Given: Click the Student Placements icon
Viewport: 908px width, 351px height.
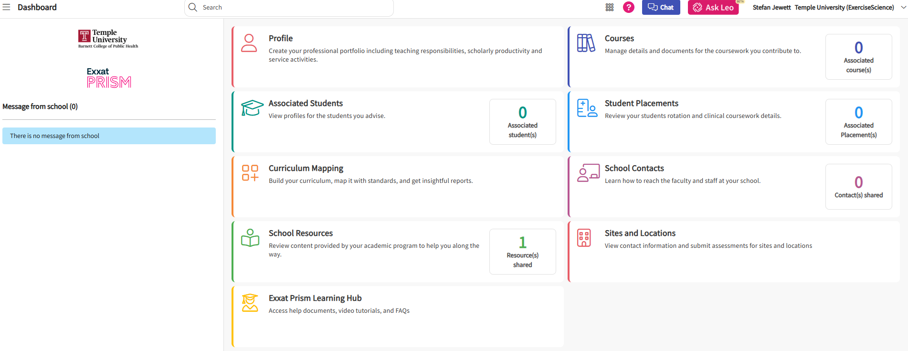Looking at the screenshot, I should pyautogui.click(x=587, y=108).
